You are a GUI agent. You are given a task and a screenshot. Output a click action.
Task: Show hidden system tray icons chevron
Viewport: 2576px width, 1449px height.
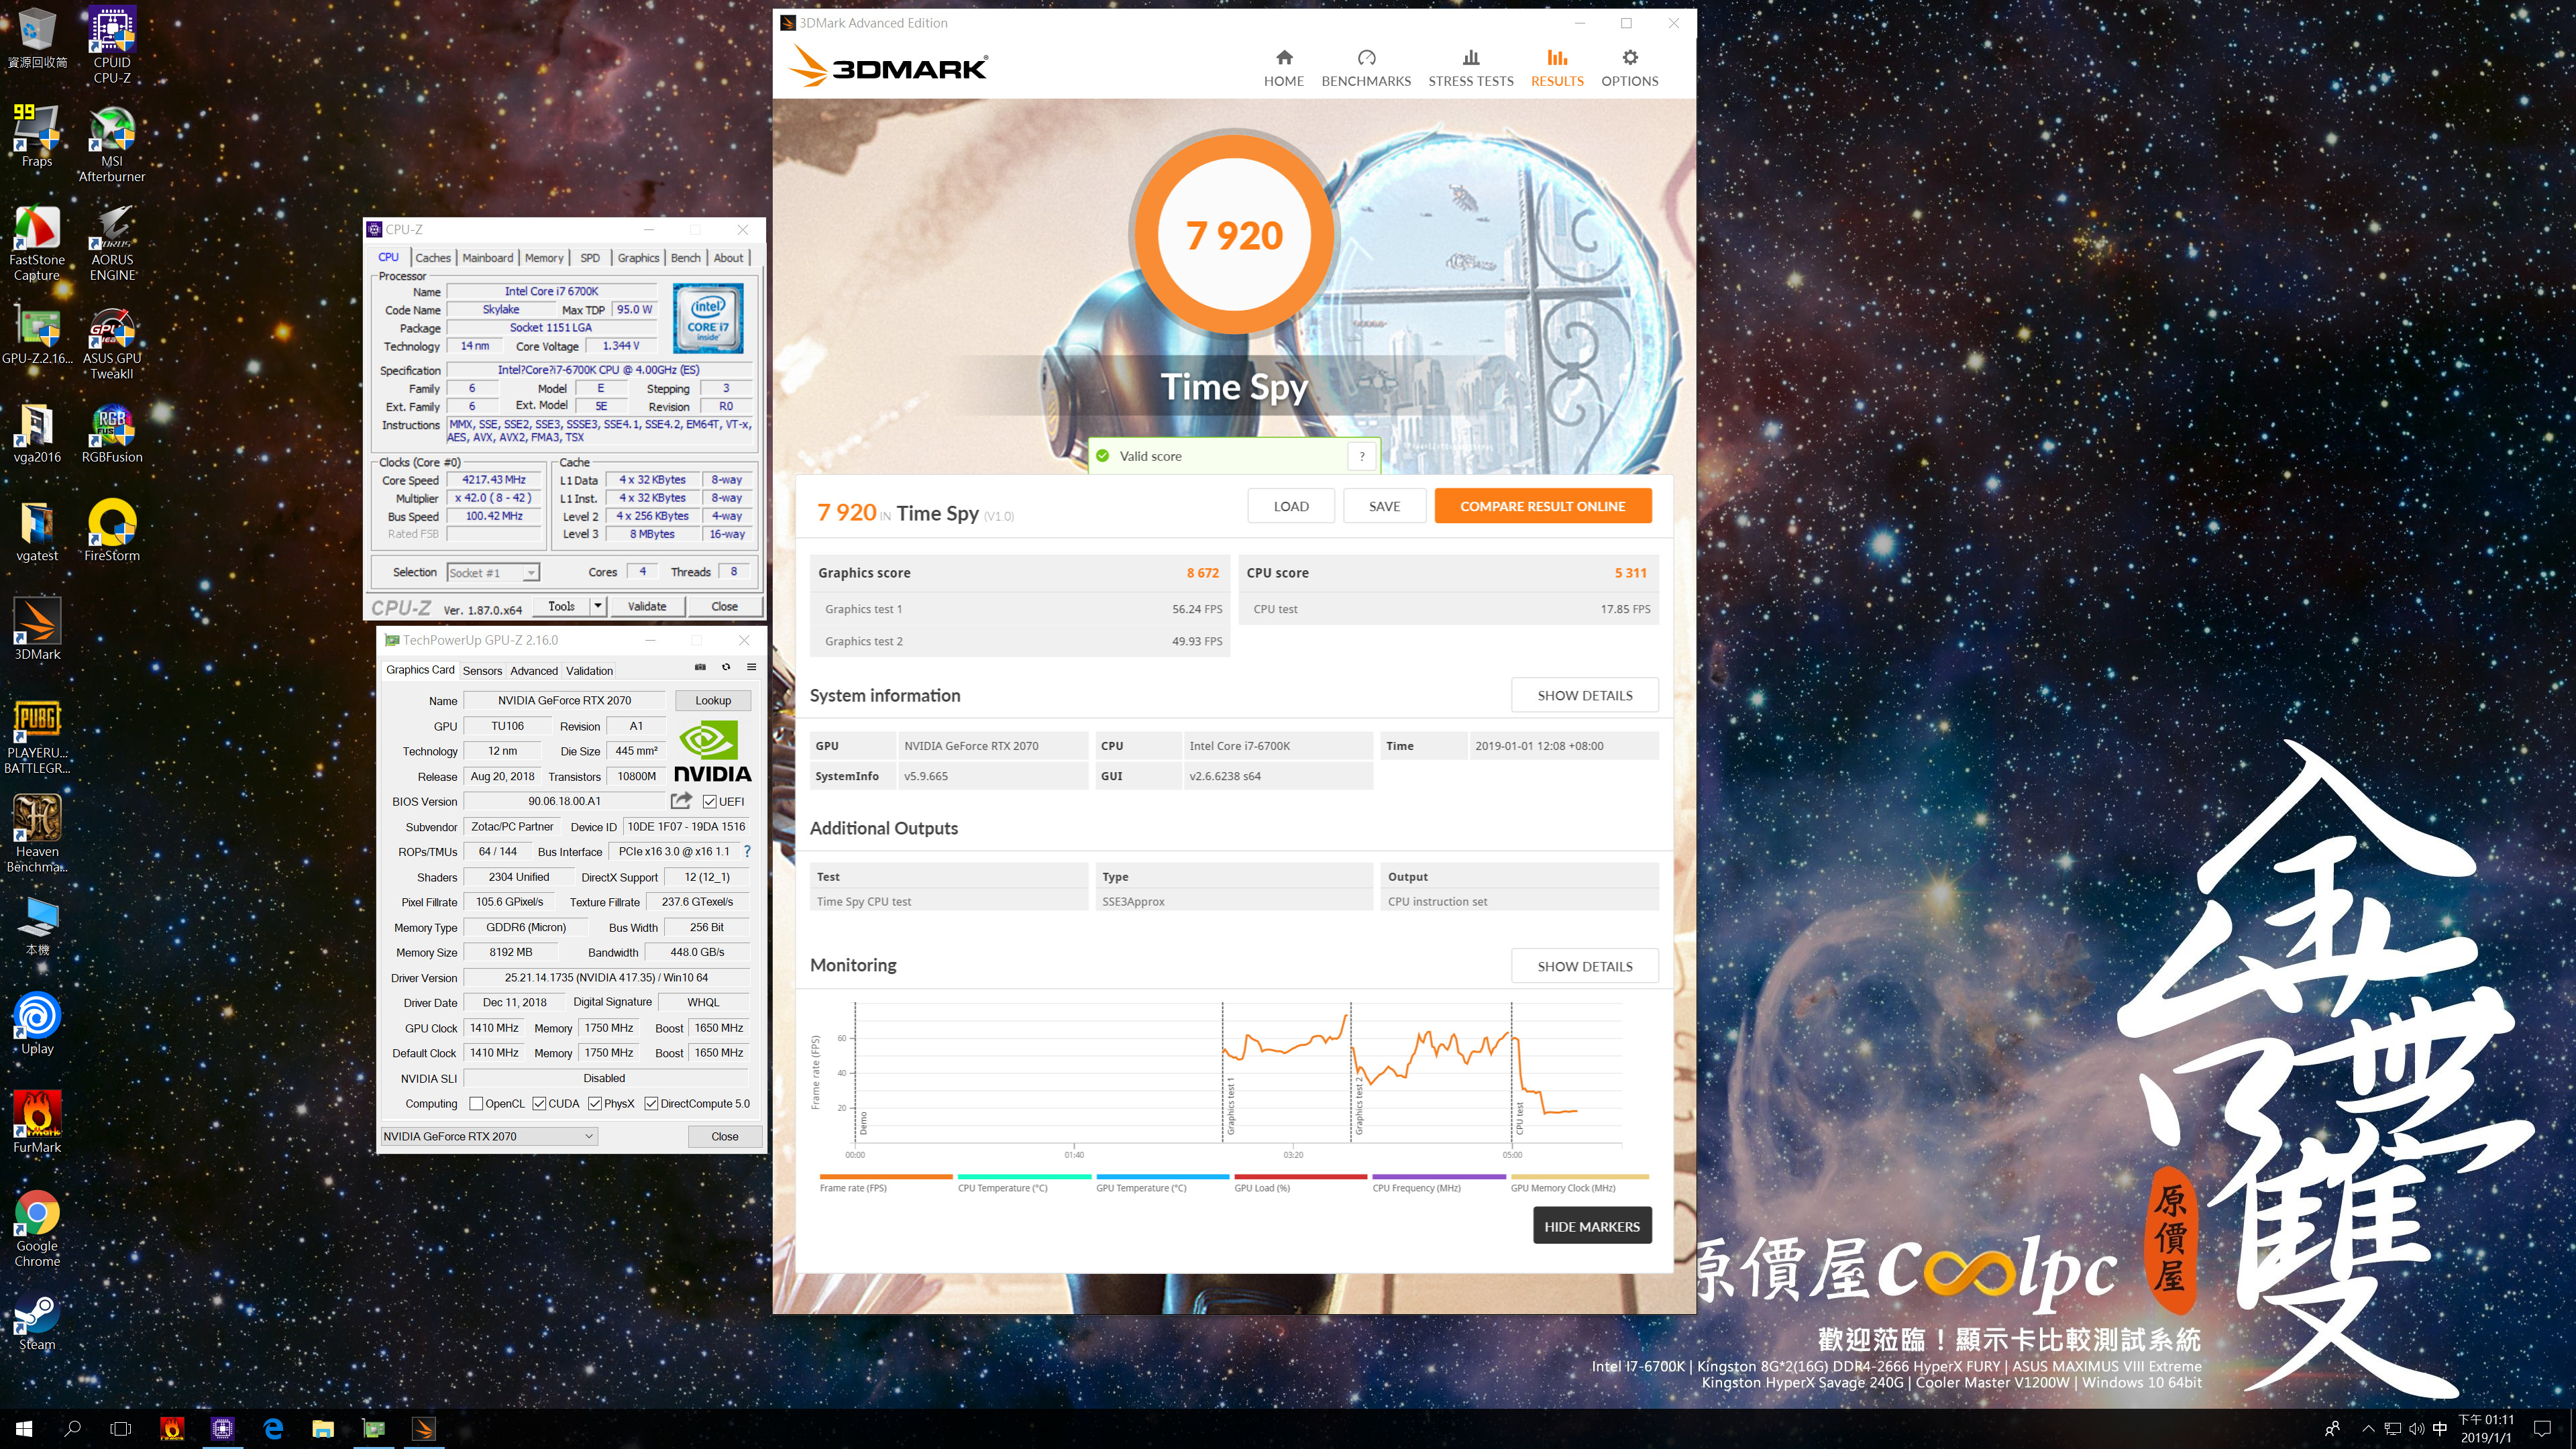tap(2367, 1429)
